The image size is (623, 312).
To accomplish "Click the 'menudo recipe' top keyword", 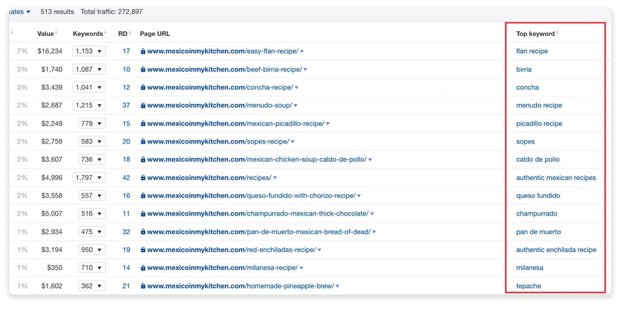I will coord(539,105).
